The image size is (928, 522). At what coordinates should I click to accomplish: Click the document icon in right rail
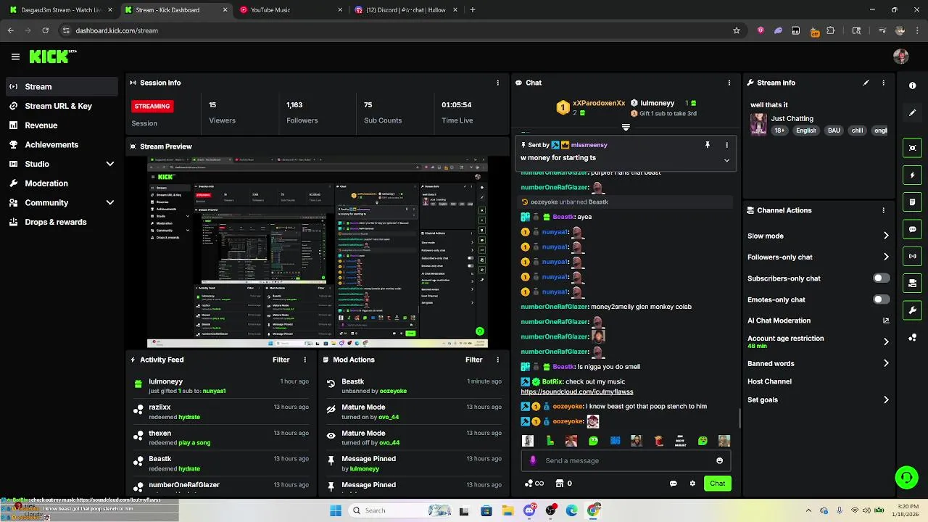tap(912, 202)
